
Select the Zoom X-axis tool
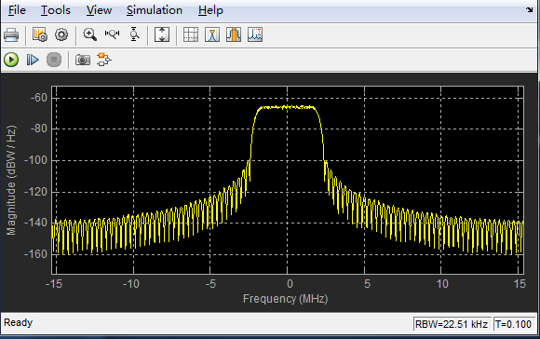point(112,34)
